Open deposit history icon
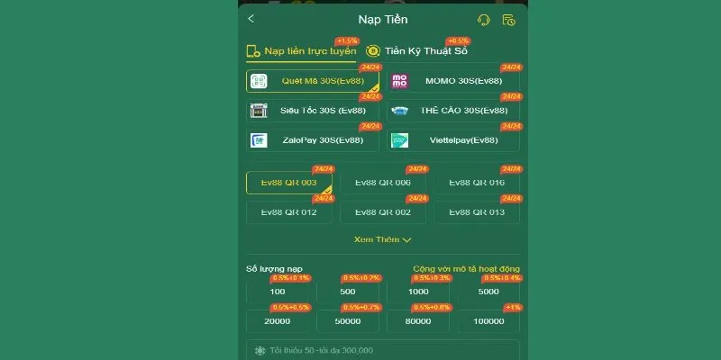 tap(508, 20)
